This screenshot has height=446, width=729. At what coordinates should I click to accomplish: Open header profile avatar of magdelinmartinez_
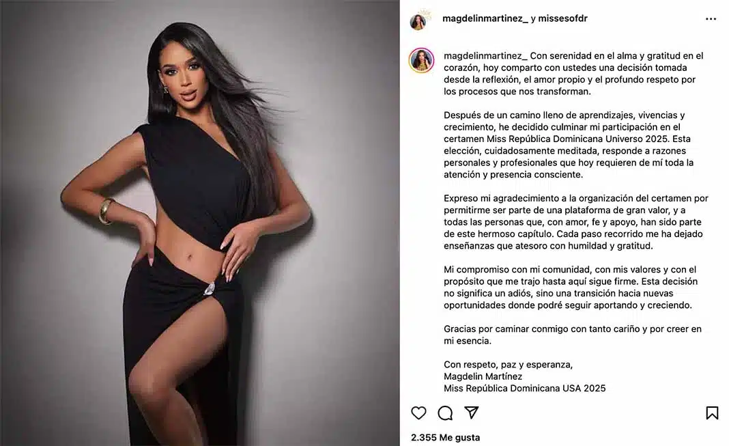(x=418, y=21)
